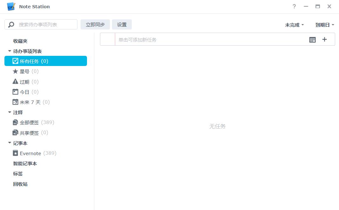The width and height of the screenshot is (339, 210).
Task: Open the calendar date picker icon in new task bar
Action: [x=312, y=40]
